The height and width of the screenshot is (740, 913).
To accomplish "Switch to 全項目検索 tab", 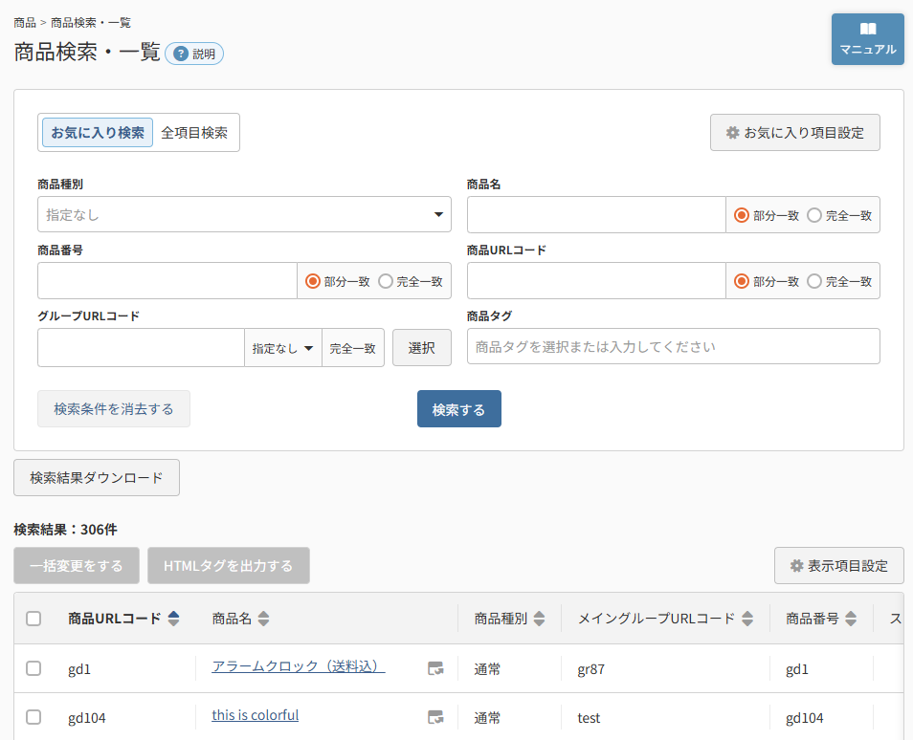I will (194, 133).
